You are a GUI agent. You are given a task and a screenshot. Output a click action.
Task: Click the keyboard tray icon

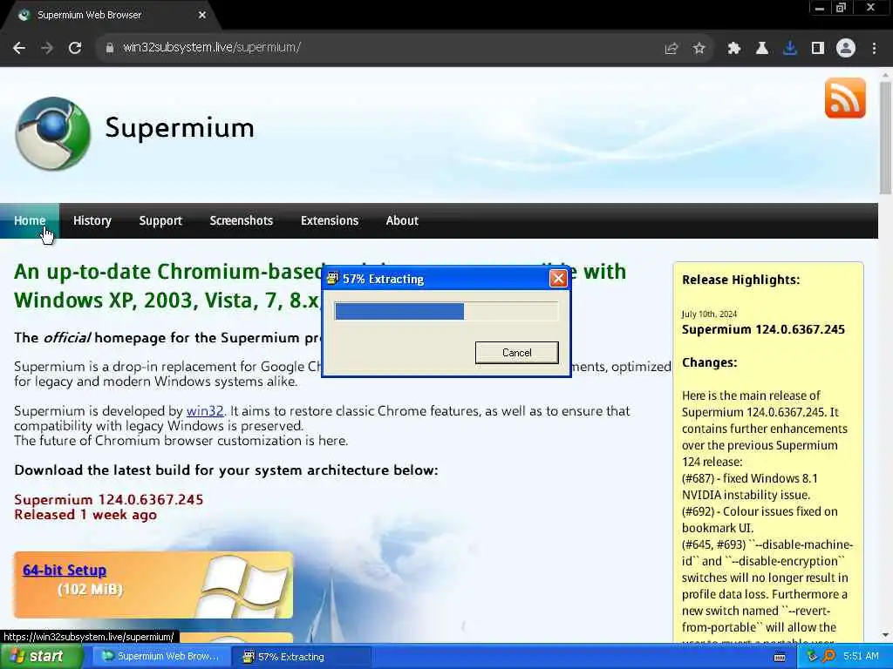tap(780, 657)
